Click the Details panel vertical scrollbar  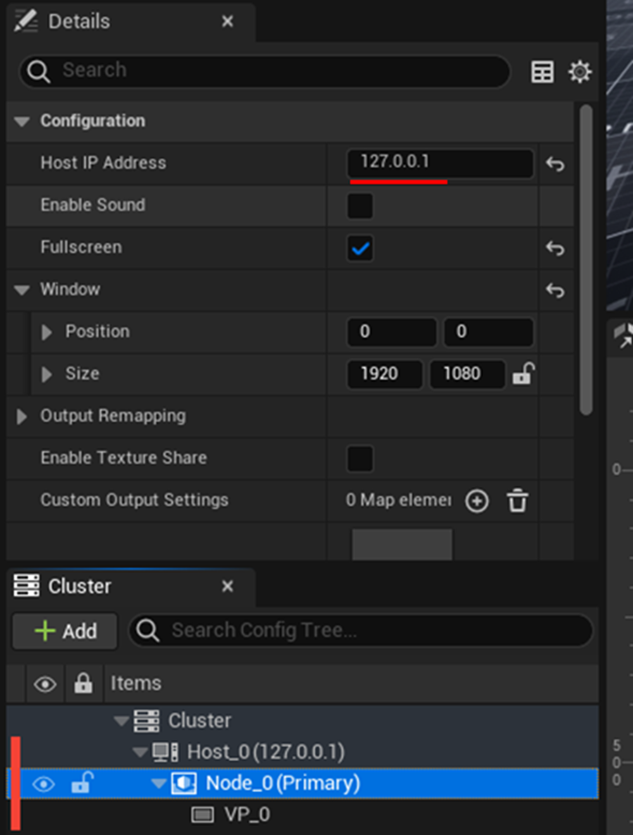tap(586, 259)
